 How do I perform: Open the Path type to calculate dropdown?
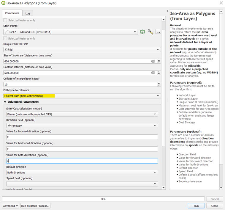[82, 96]
